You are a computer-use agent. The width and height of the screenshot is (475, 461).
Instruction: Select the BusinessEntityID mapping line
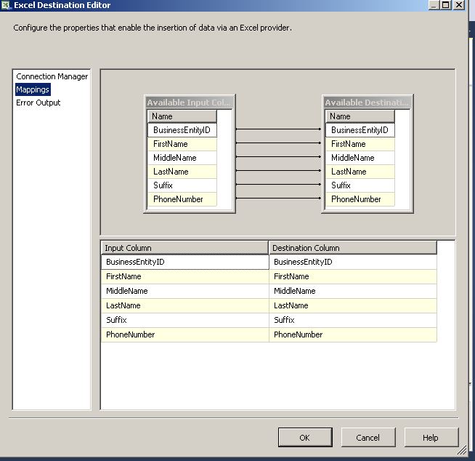tap(278, 129)
